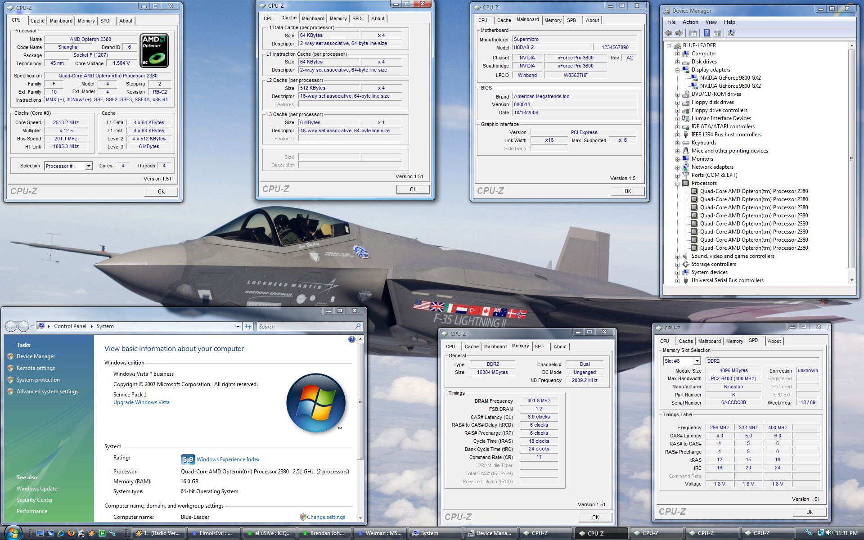Click the Upgrade Windows Vista link
Image resolution: width=864 pixels, height=540 pixels.
[x=141, y=402]
